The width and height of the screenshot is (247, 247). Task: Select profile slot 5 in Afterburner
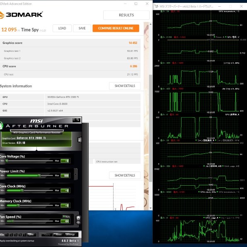point(24,235)
